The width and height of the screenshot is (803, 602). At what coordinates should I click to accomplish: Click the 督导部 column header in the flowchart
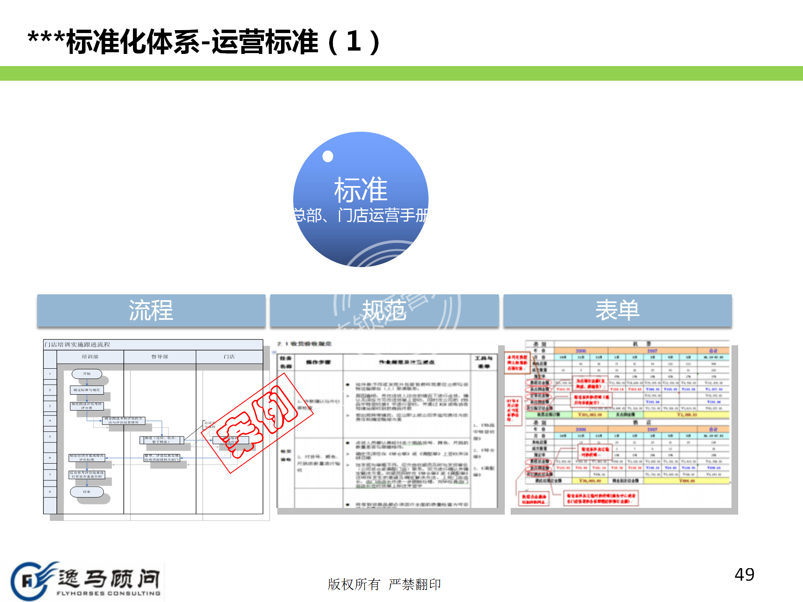click(x=159, y=357)
